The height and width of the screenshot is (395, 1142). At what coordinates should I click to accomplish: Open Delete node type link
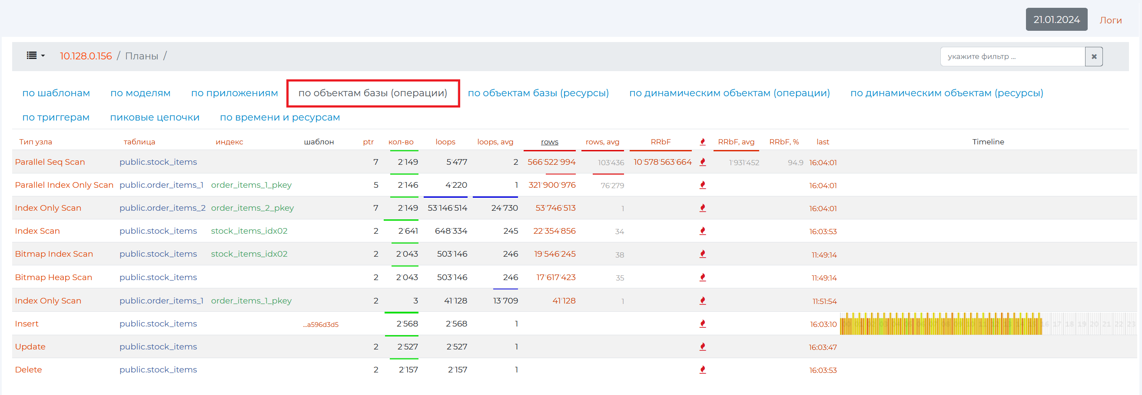tap(28, 370)
